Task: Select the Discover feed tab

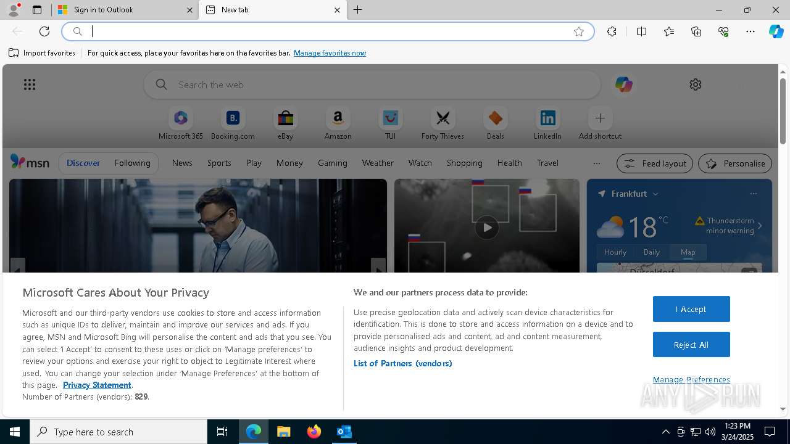Action: click(x=83, y=163)
